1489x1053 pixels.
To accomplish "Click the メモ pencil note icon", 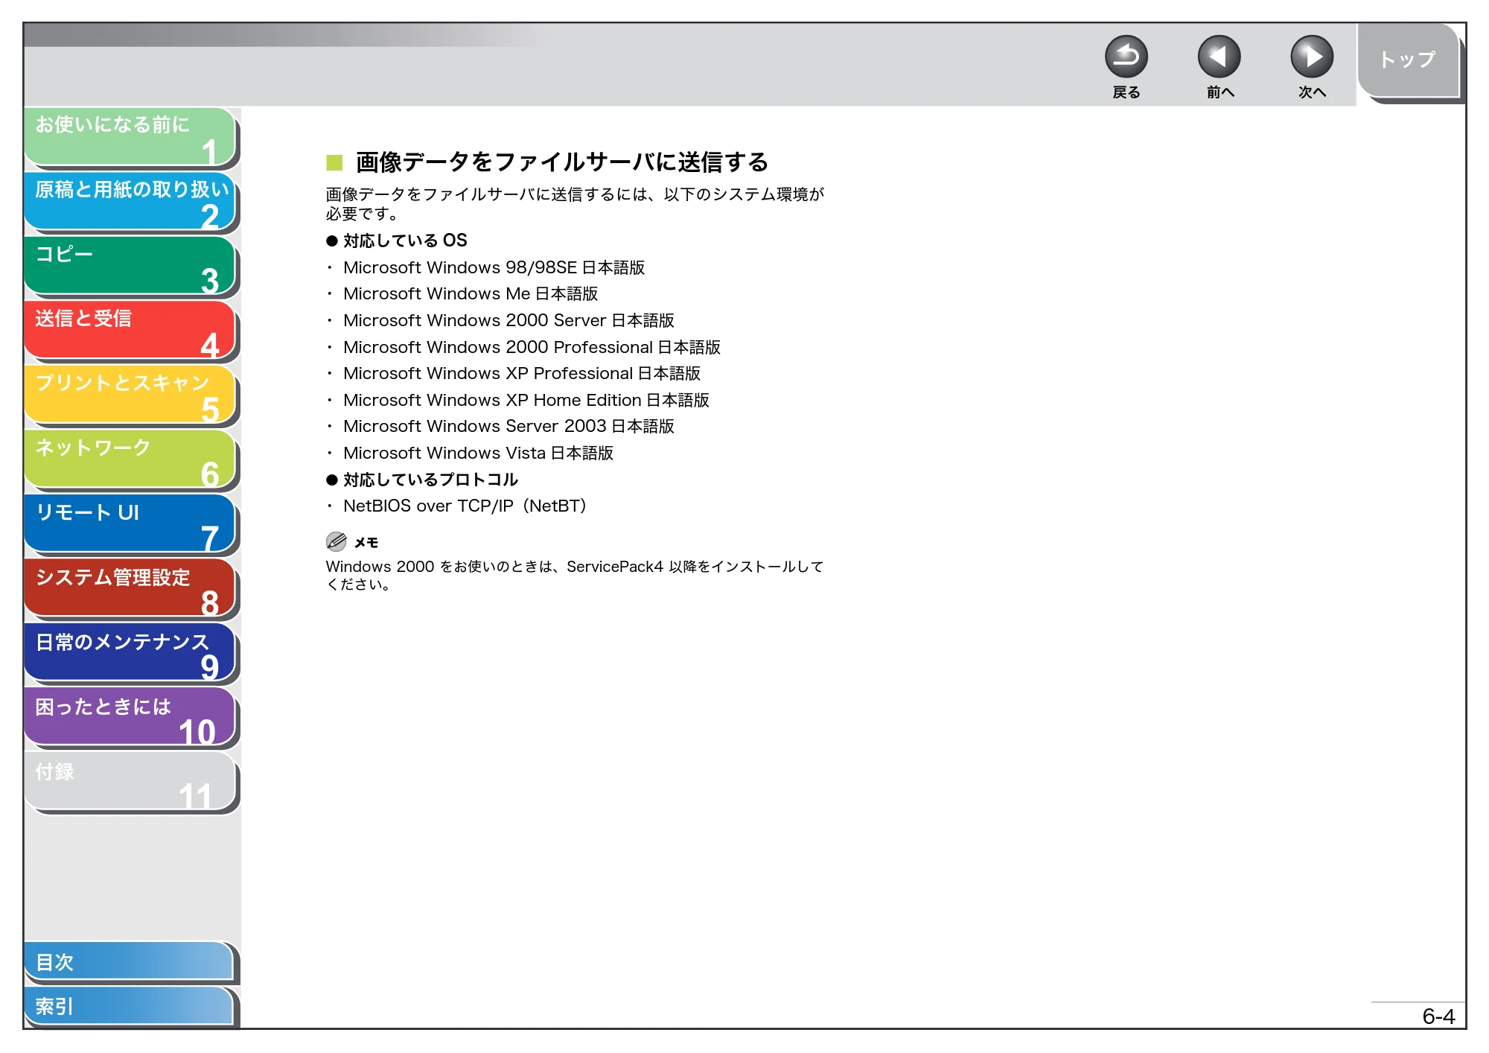I will click(x=337, y=541).
